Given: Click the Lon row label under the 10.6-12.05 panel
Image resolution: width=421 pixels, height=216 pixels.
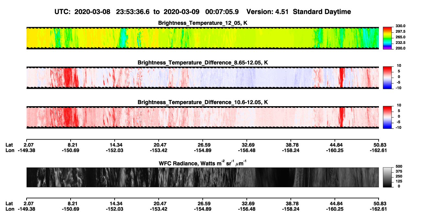Looking at the screenshot, I should pyautogui.click(x=10, y=150).
